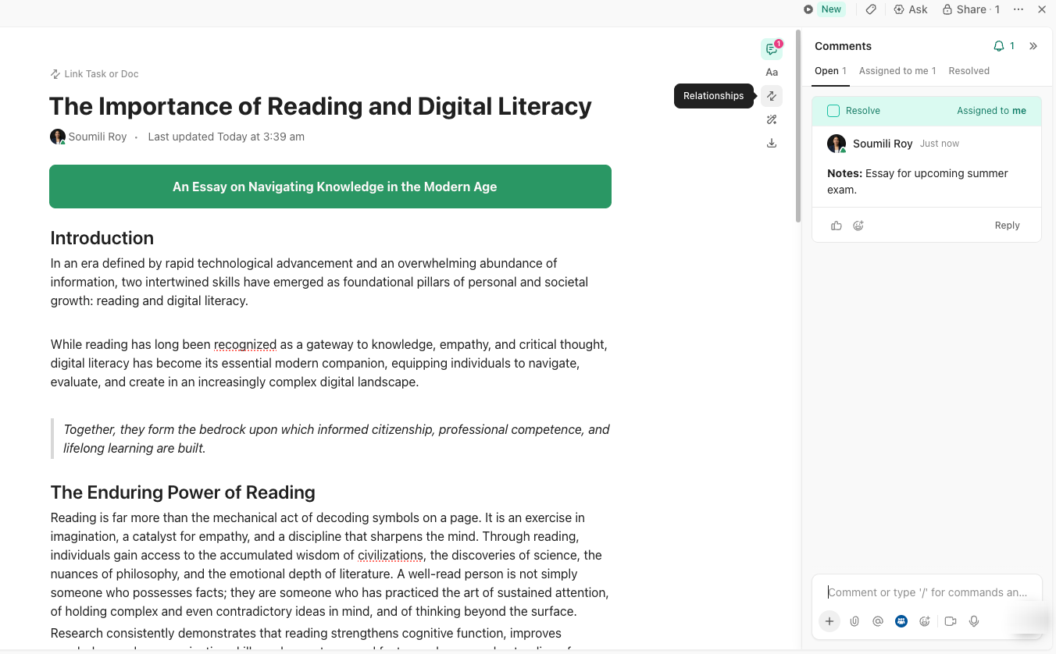Viewport: 1056px width, 654px height.
Task: Open the Aa typography settings icon
Action: (772, 73)
